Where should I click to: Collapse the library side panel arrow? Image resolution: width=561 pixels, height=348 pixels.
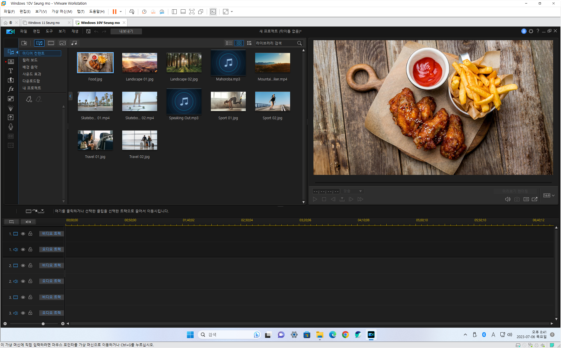pos(70,96)
